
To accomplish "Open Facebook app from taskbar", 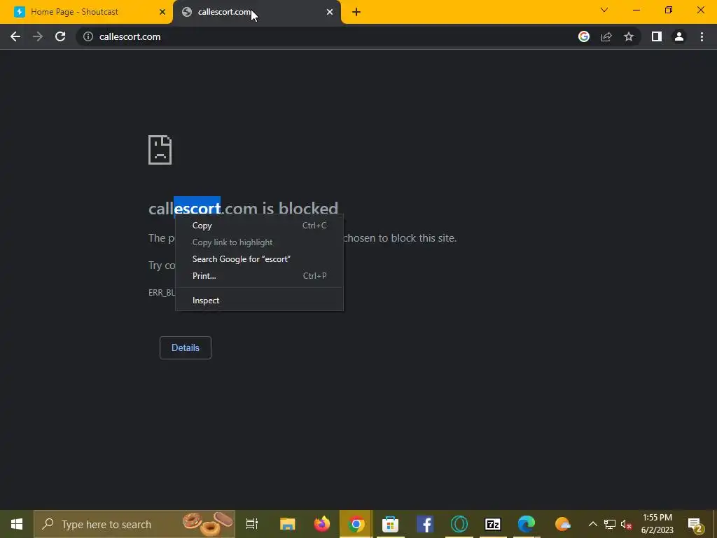I will click(x=425, y=524).
